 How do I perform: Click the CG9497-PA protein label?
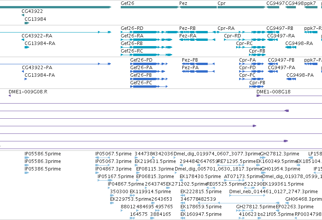282,68
